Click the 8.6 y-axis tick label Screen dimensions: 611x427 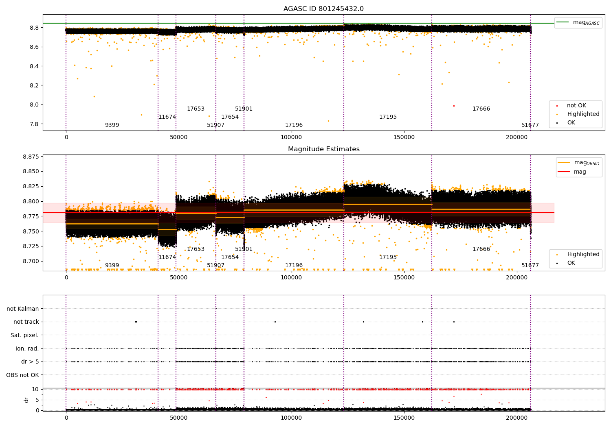coord(34,47)
